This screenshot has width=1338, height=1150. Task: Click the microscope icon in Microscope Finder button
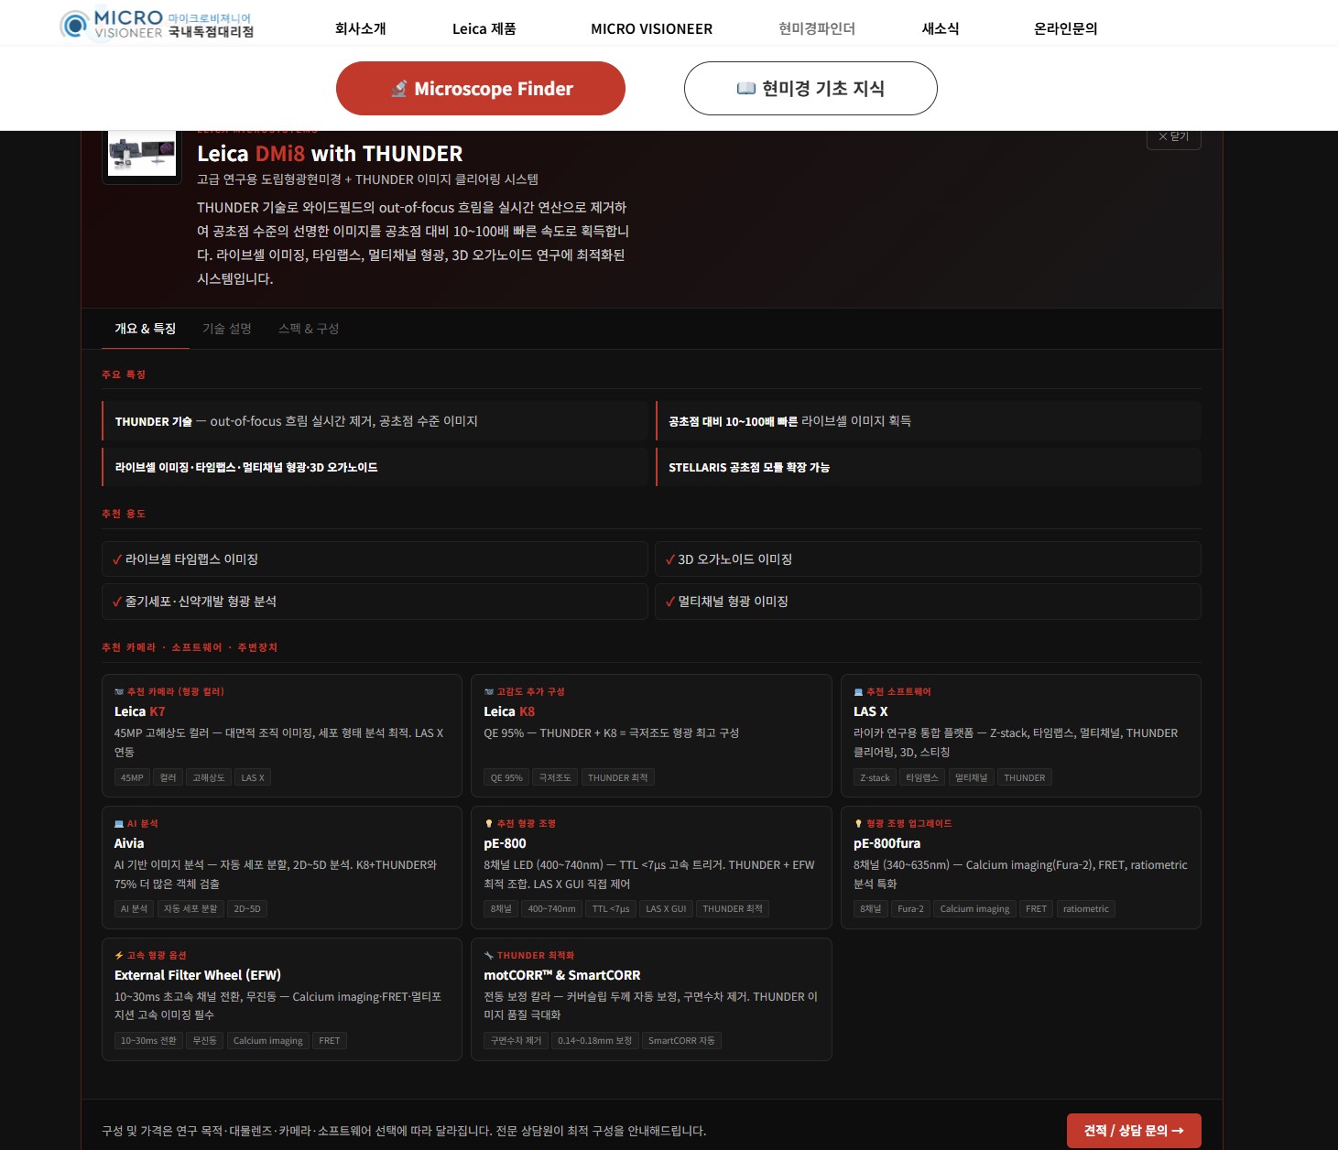click(x=398, y=89)
